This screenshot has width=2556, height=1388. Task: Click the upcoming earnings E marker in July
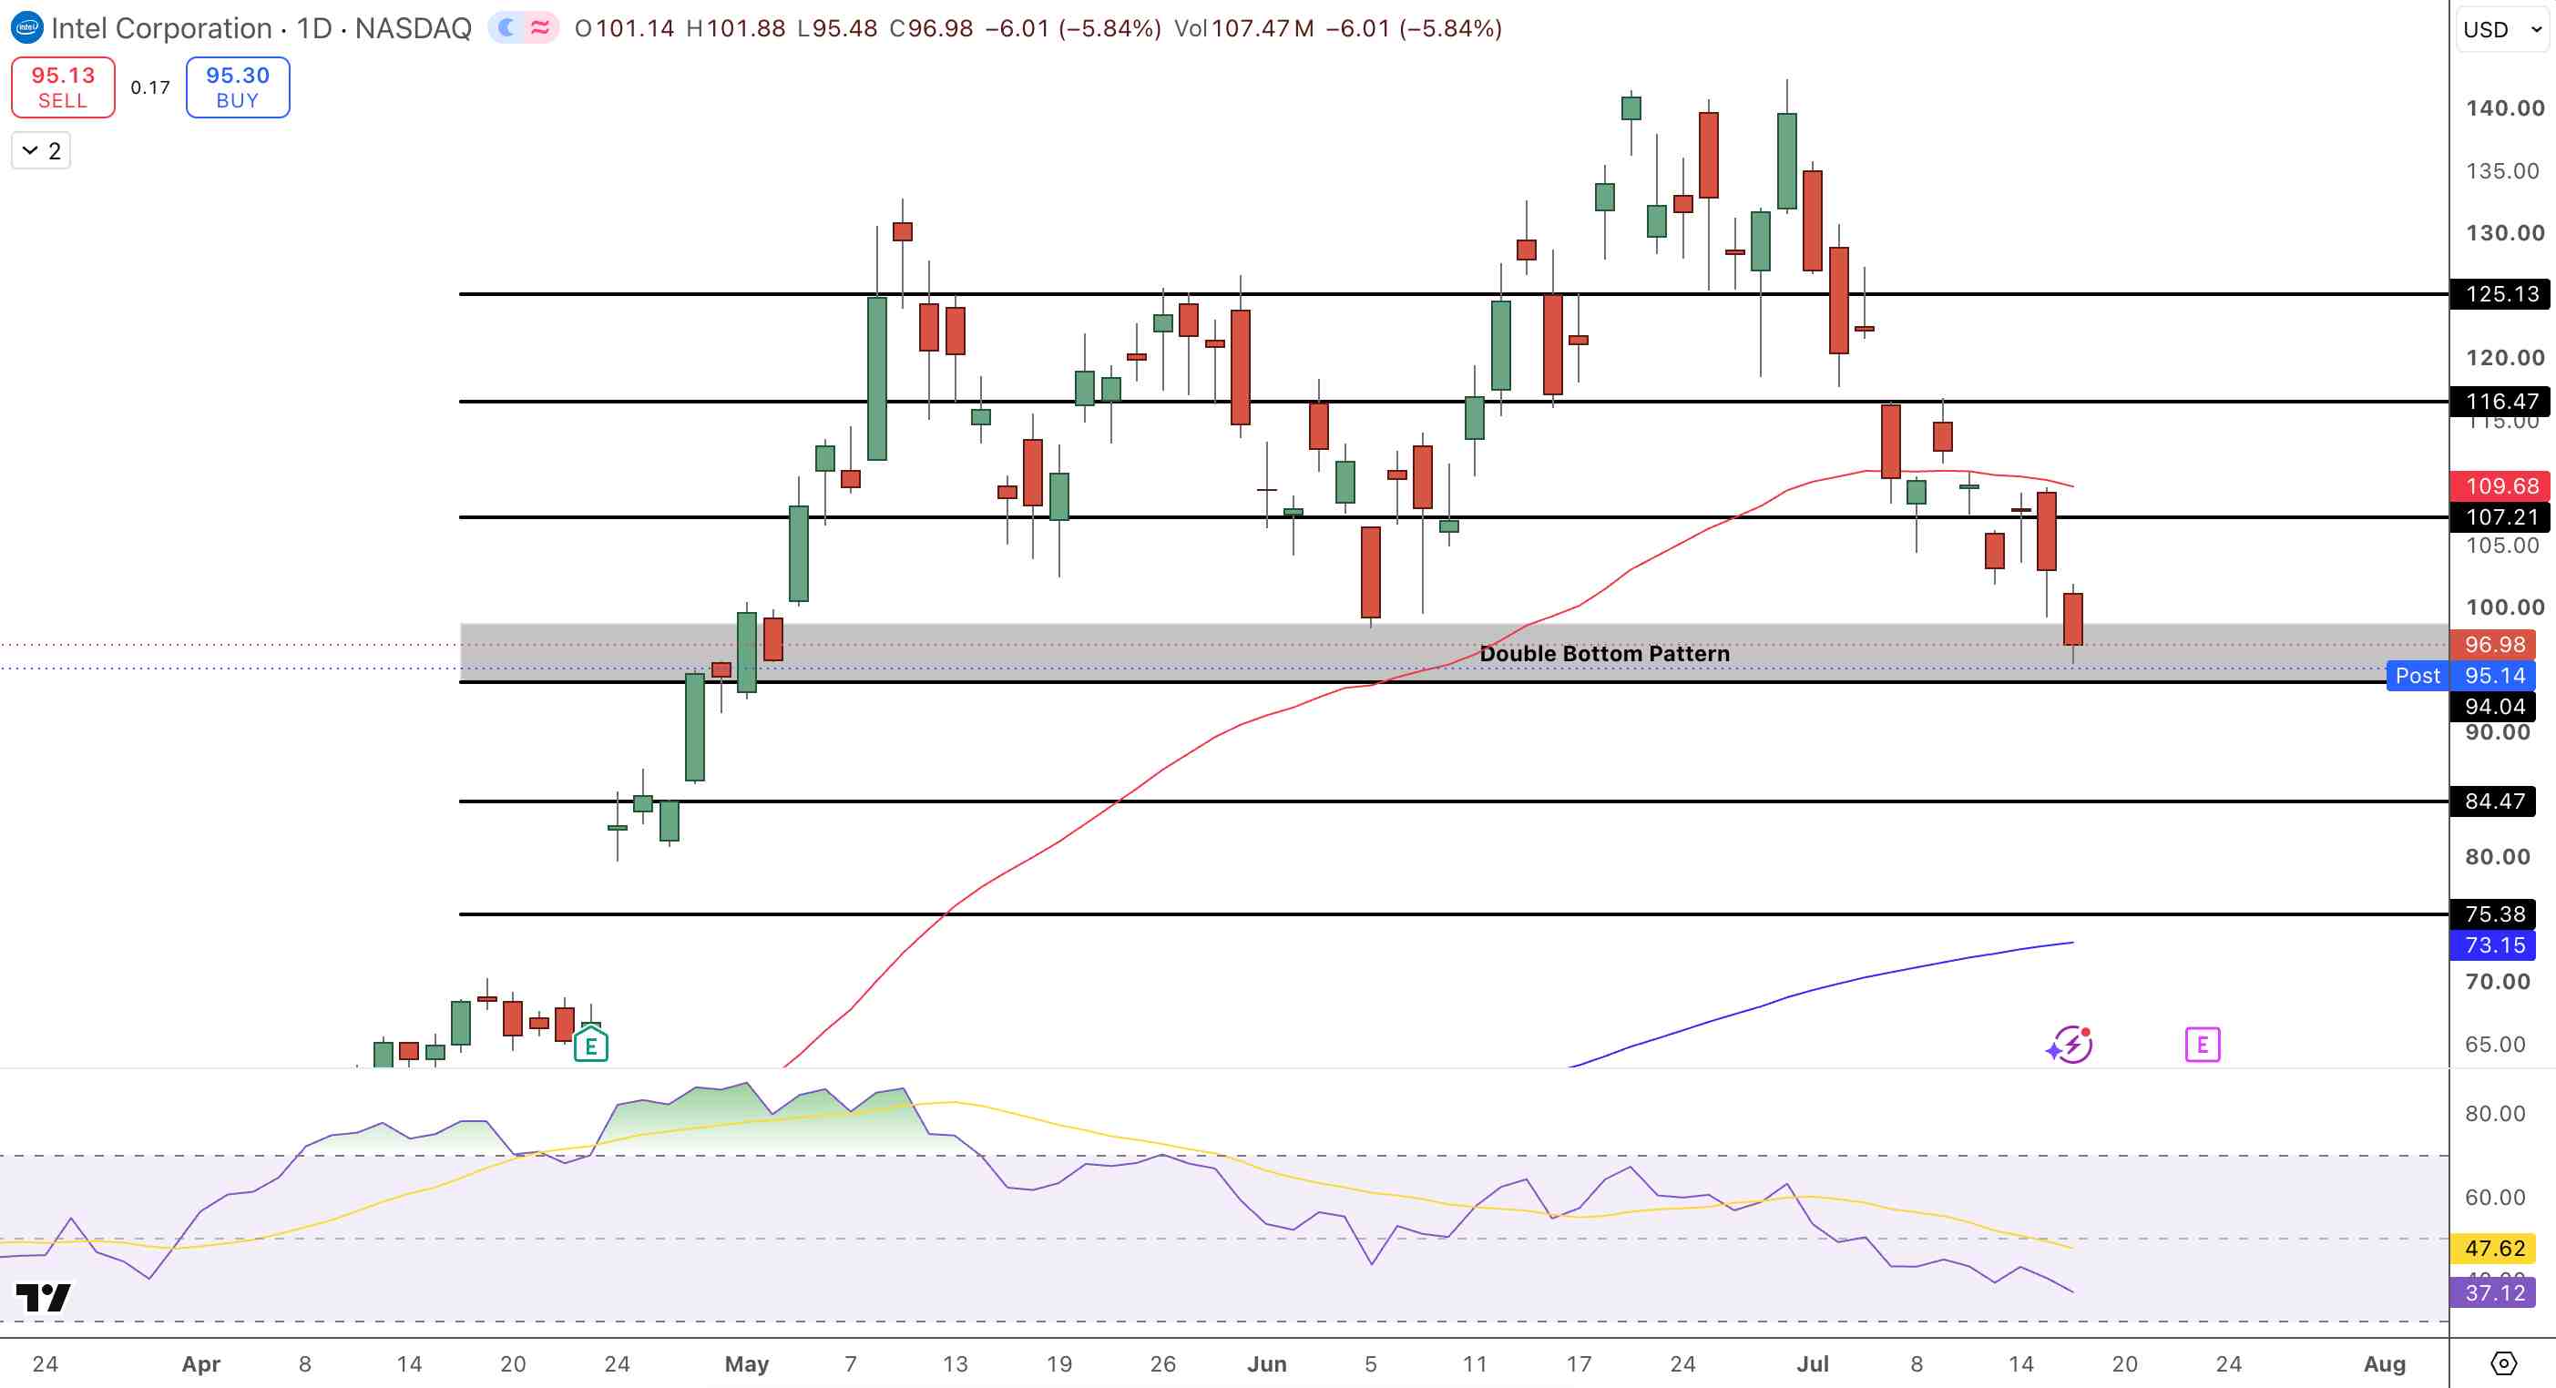click(x=2203, y=1045)
